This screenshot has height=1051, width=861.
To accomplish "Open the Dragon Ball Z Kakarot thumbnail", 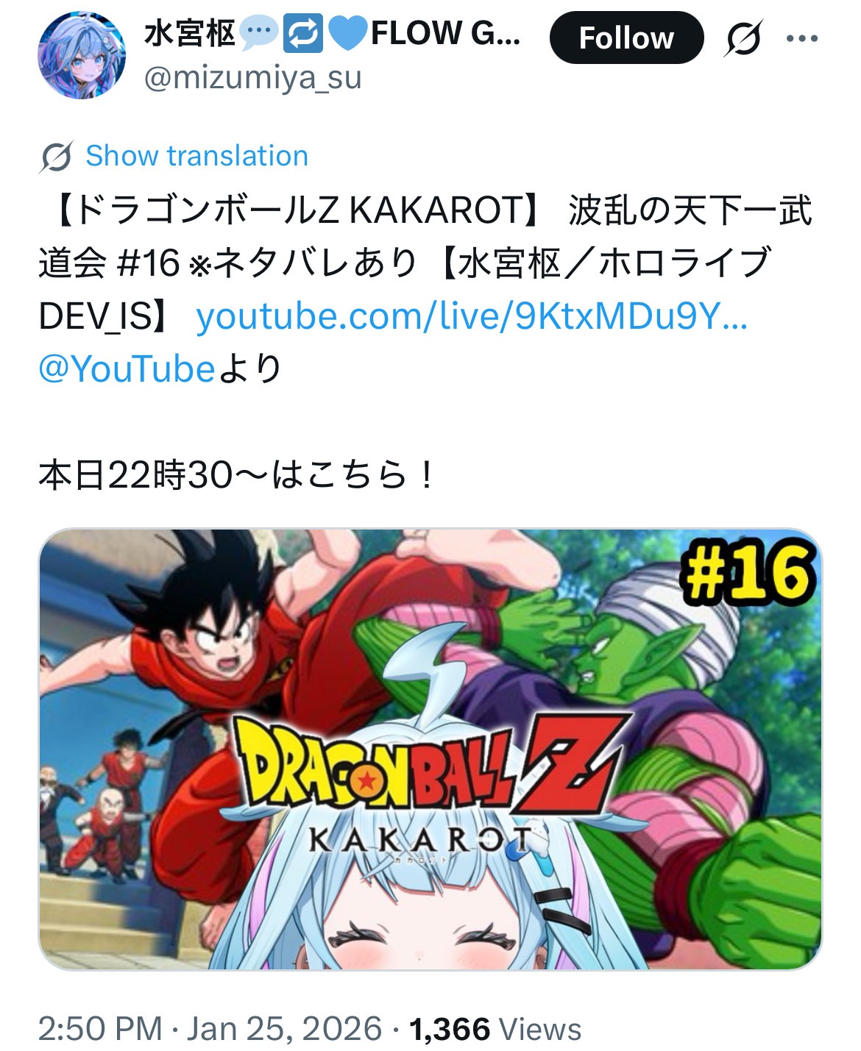I will point(430,749).
